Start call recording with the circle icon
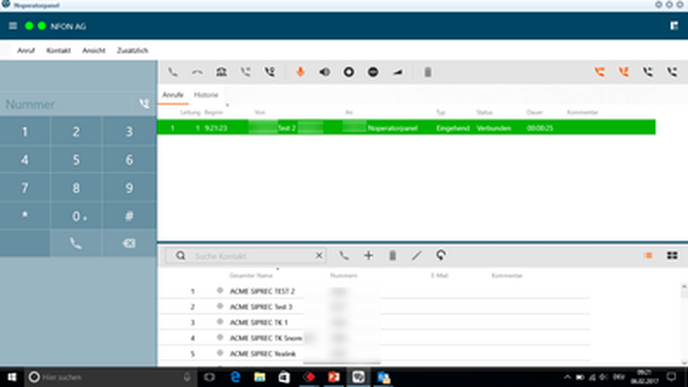The width and height of the screenshot is (688, 387). (348, 72)
